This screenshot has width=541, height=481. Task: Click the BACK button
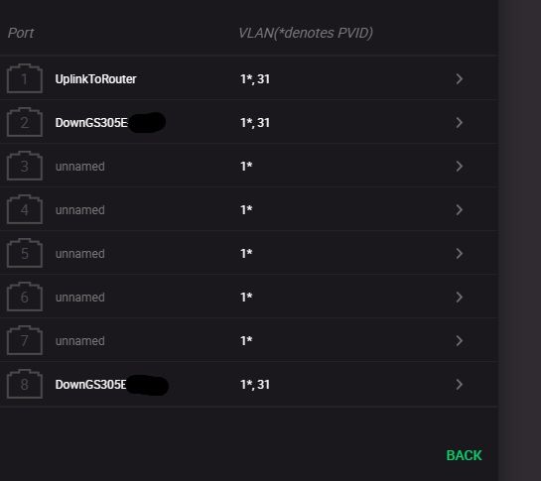click(x=464, y=455)
